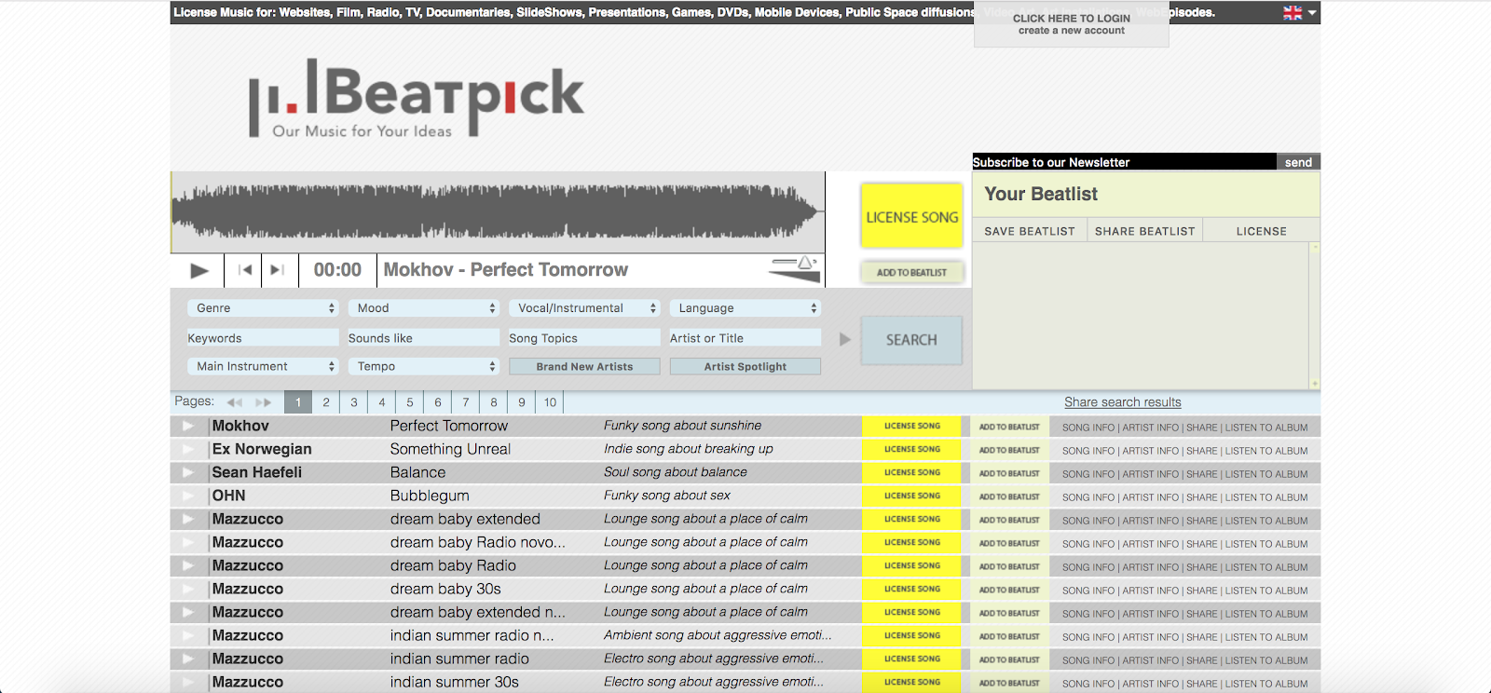The height and width of the screenshot is (693, 1491).
Task: Create a new account
Action: click(x=1072, y=31)
